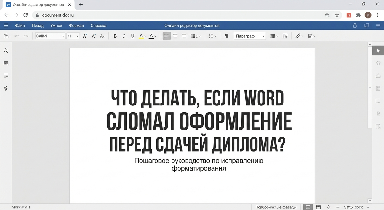The width and height of the screenshot is (384, 210).
Task: Toggle paragraph marks pilcrow icon
Action: point(227,36)
